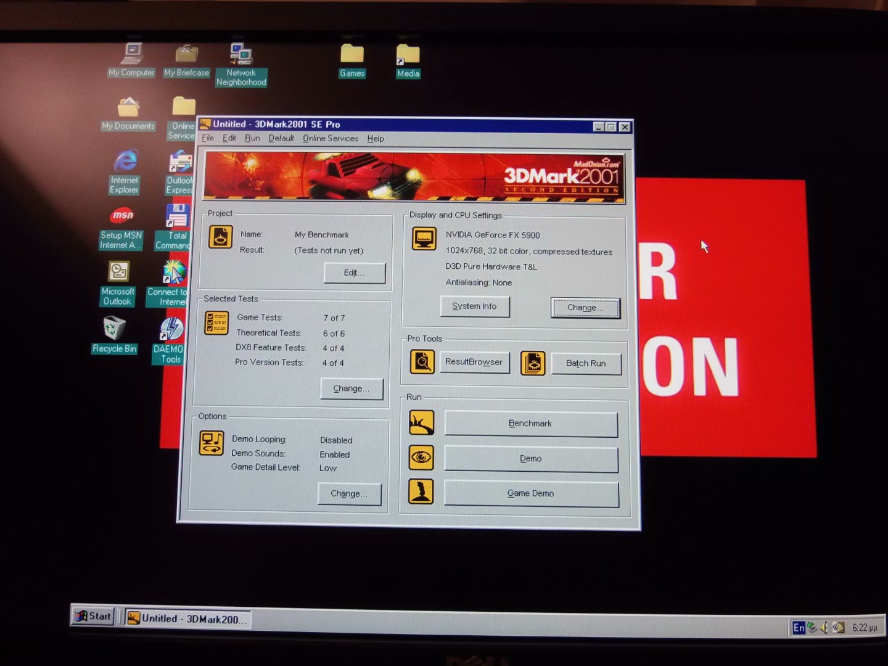The image size is (888, 666).
Task: Select the Recycle Bin icon
Action: [x=114, y=335]
